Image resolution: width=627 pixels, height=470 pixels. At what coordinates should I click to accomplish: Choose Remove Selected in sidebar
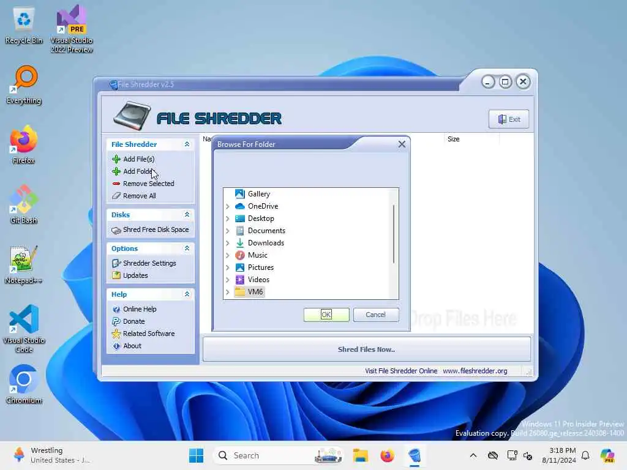(x=148, y=184)
